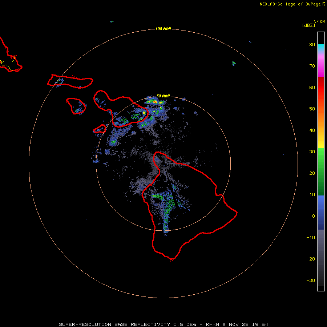
Task: Click the -30 value on the dBZ scale
Action: coord(311,280)
